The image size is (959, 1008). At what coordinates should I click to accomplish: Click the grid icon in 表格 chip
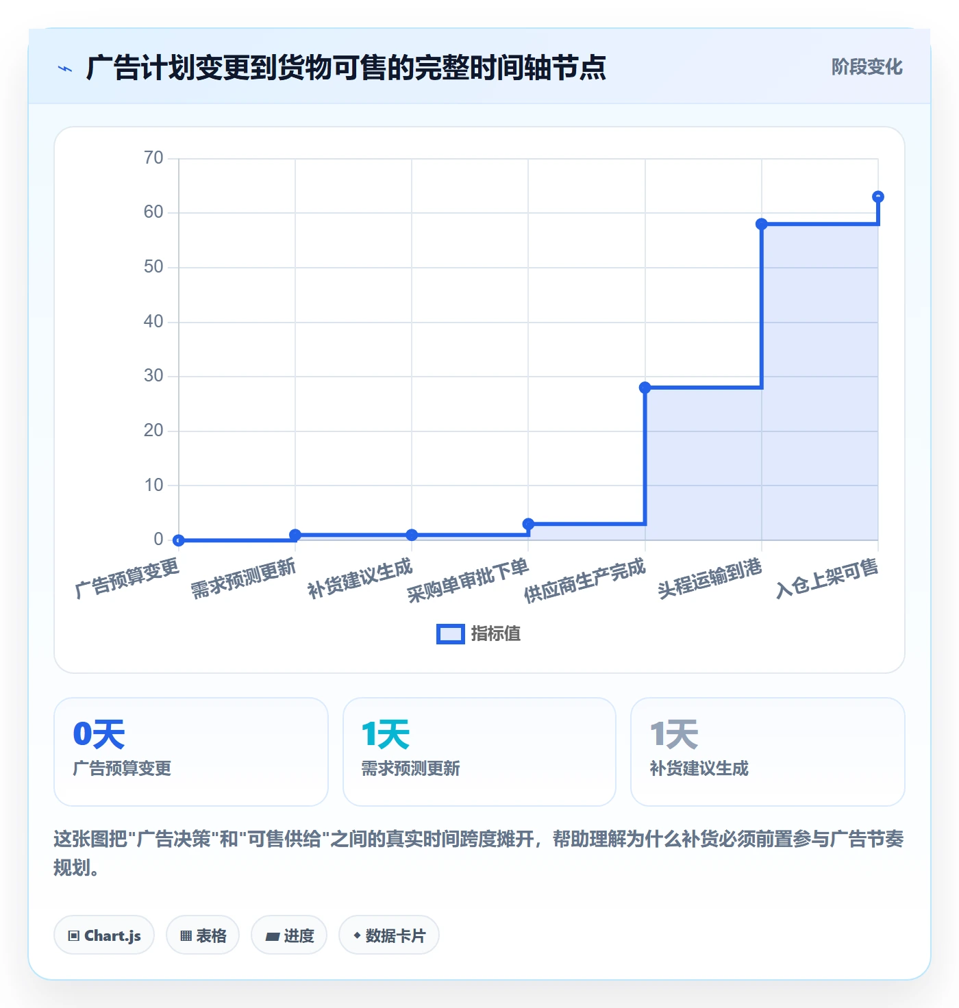[x=186, y=935]
